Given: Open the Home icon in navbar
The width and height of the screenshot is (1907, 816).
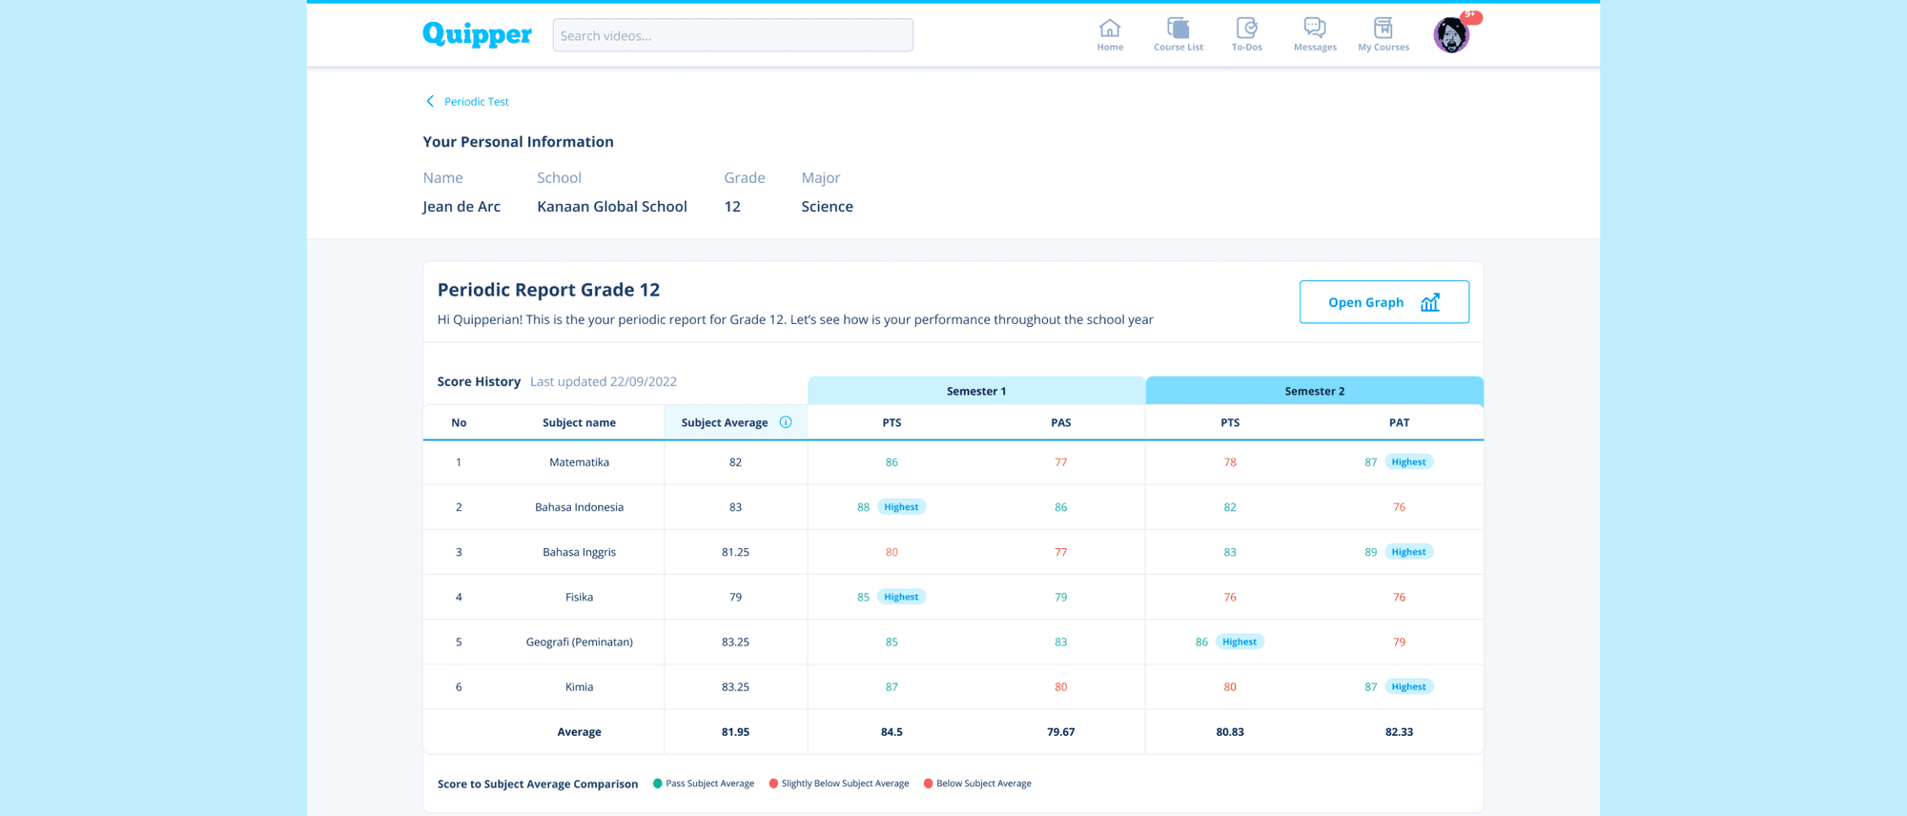Looking at the screenshot, I should pos(1110,34).
